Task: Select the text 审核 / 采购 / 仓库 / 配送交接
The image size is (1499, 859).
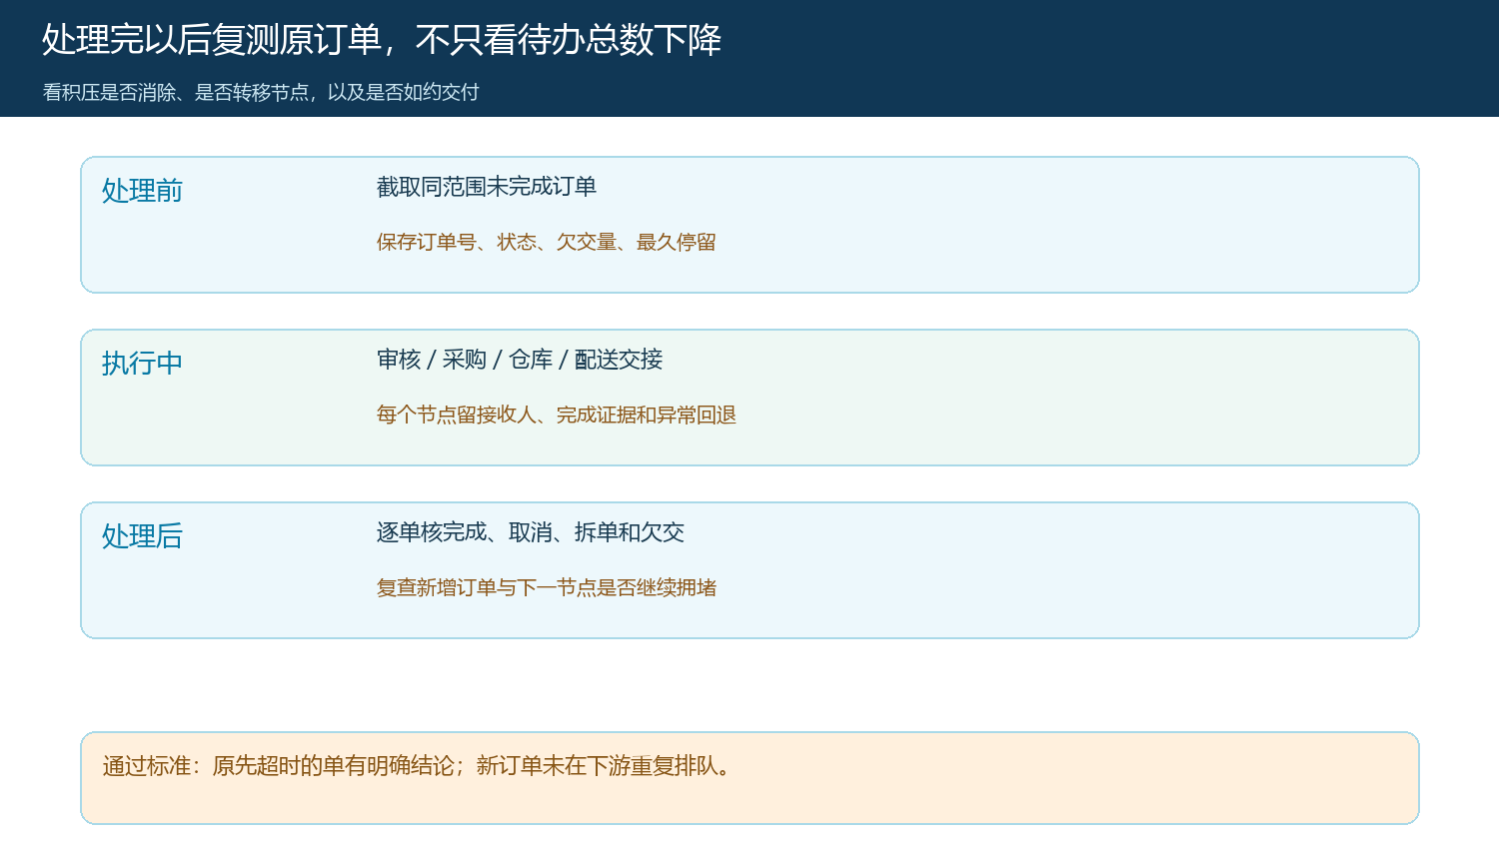Action: click(x=520, y=360)
